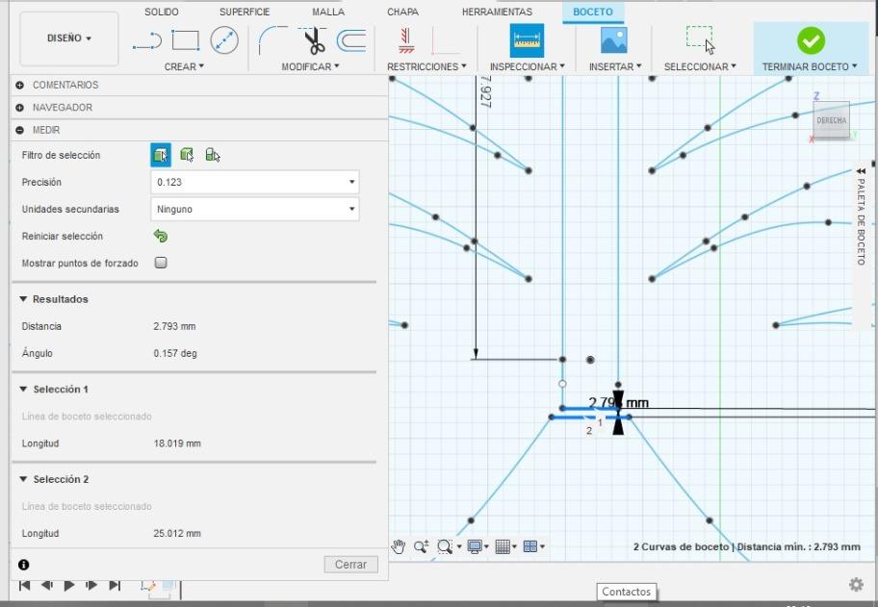Open grid and snaps settings icon
This screenshot has width=878, height=607.
tap(503, 546)
